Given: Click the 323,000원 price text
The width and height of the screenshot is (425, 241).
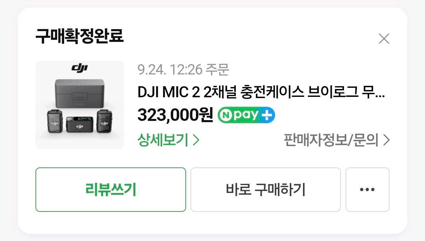Looking at the screenshot, I should (x=175, y=115).
